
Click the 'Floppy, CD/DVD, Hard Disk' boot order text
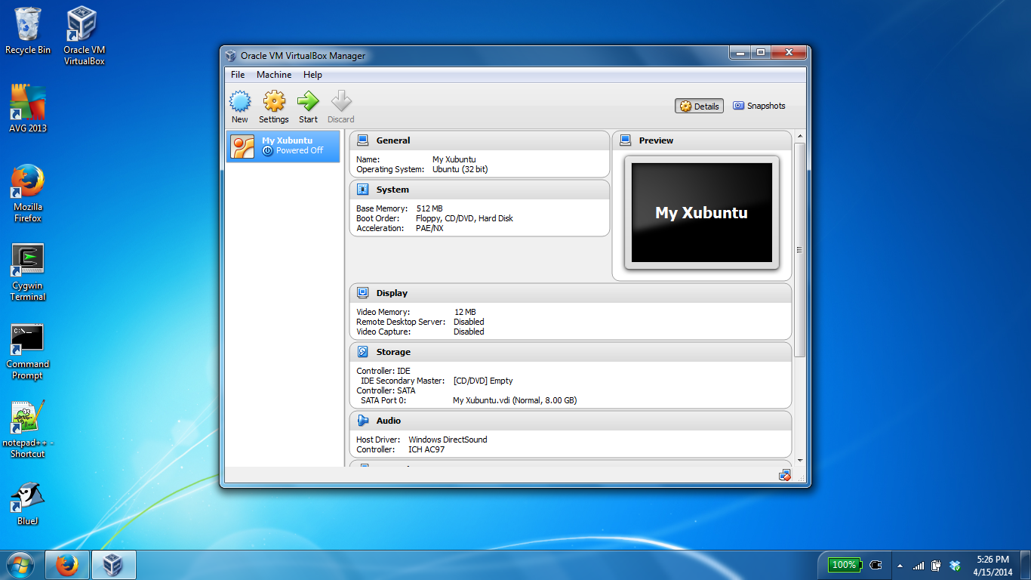464,218
